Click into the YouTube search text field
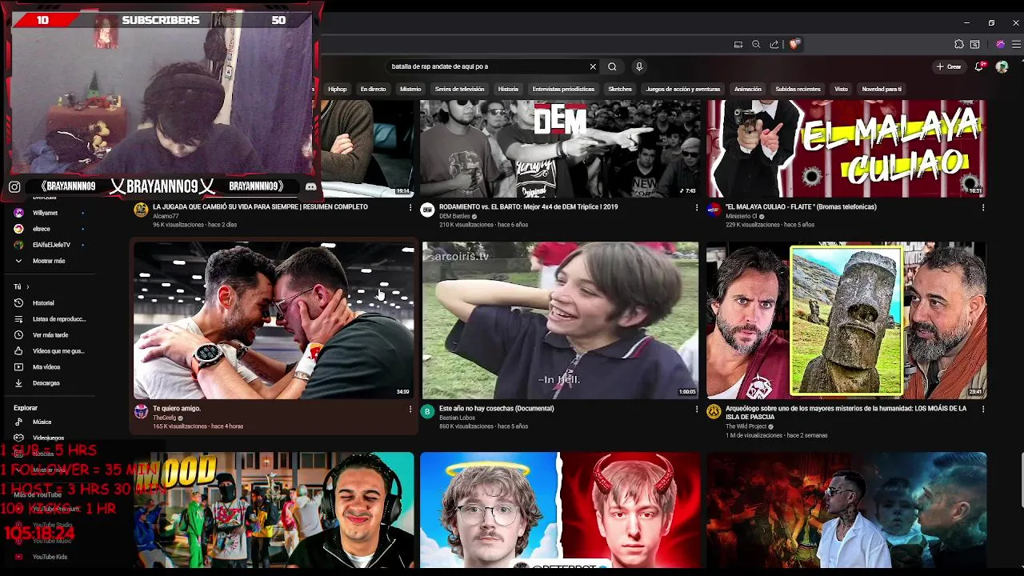This screenshot has height=576, width=1024. click(488, 66)
